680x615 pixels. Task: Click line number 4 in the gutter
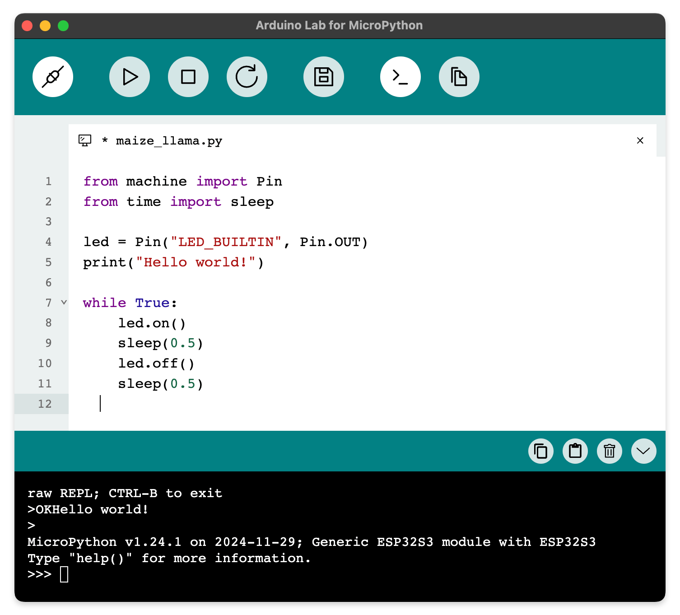48,242
